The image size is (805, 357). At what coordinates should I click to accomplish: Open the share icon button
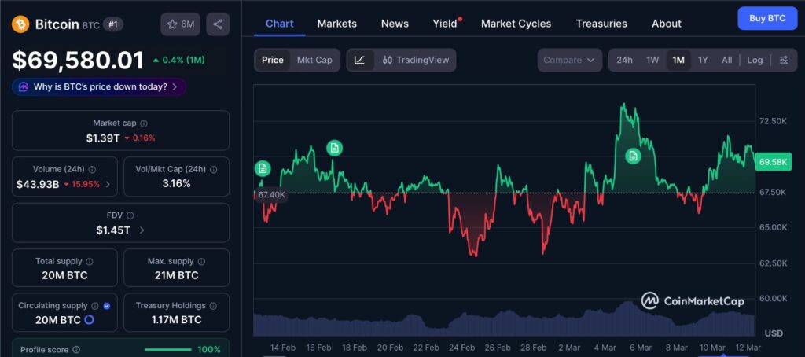click(x=218, y=24)
